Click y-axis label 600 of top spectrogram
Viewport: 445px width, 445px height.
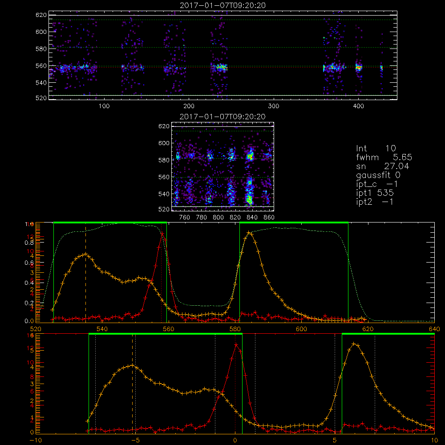[x=41, y=32]
